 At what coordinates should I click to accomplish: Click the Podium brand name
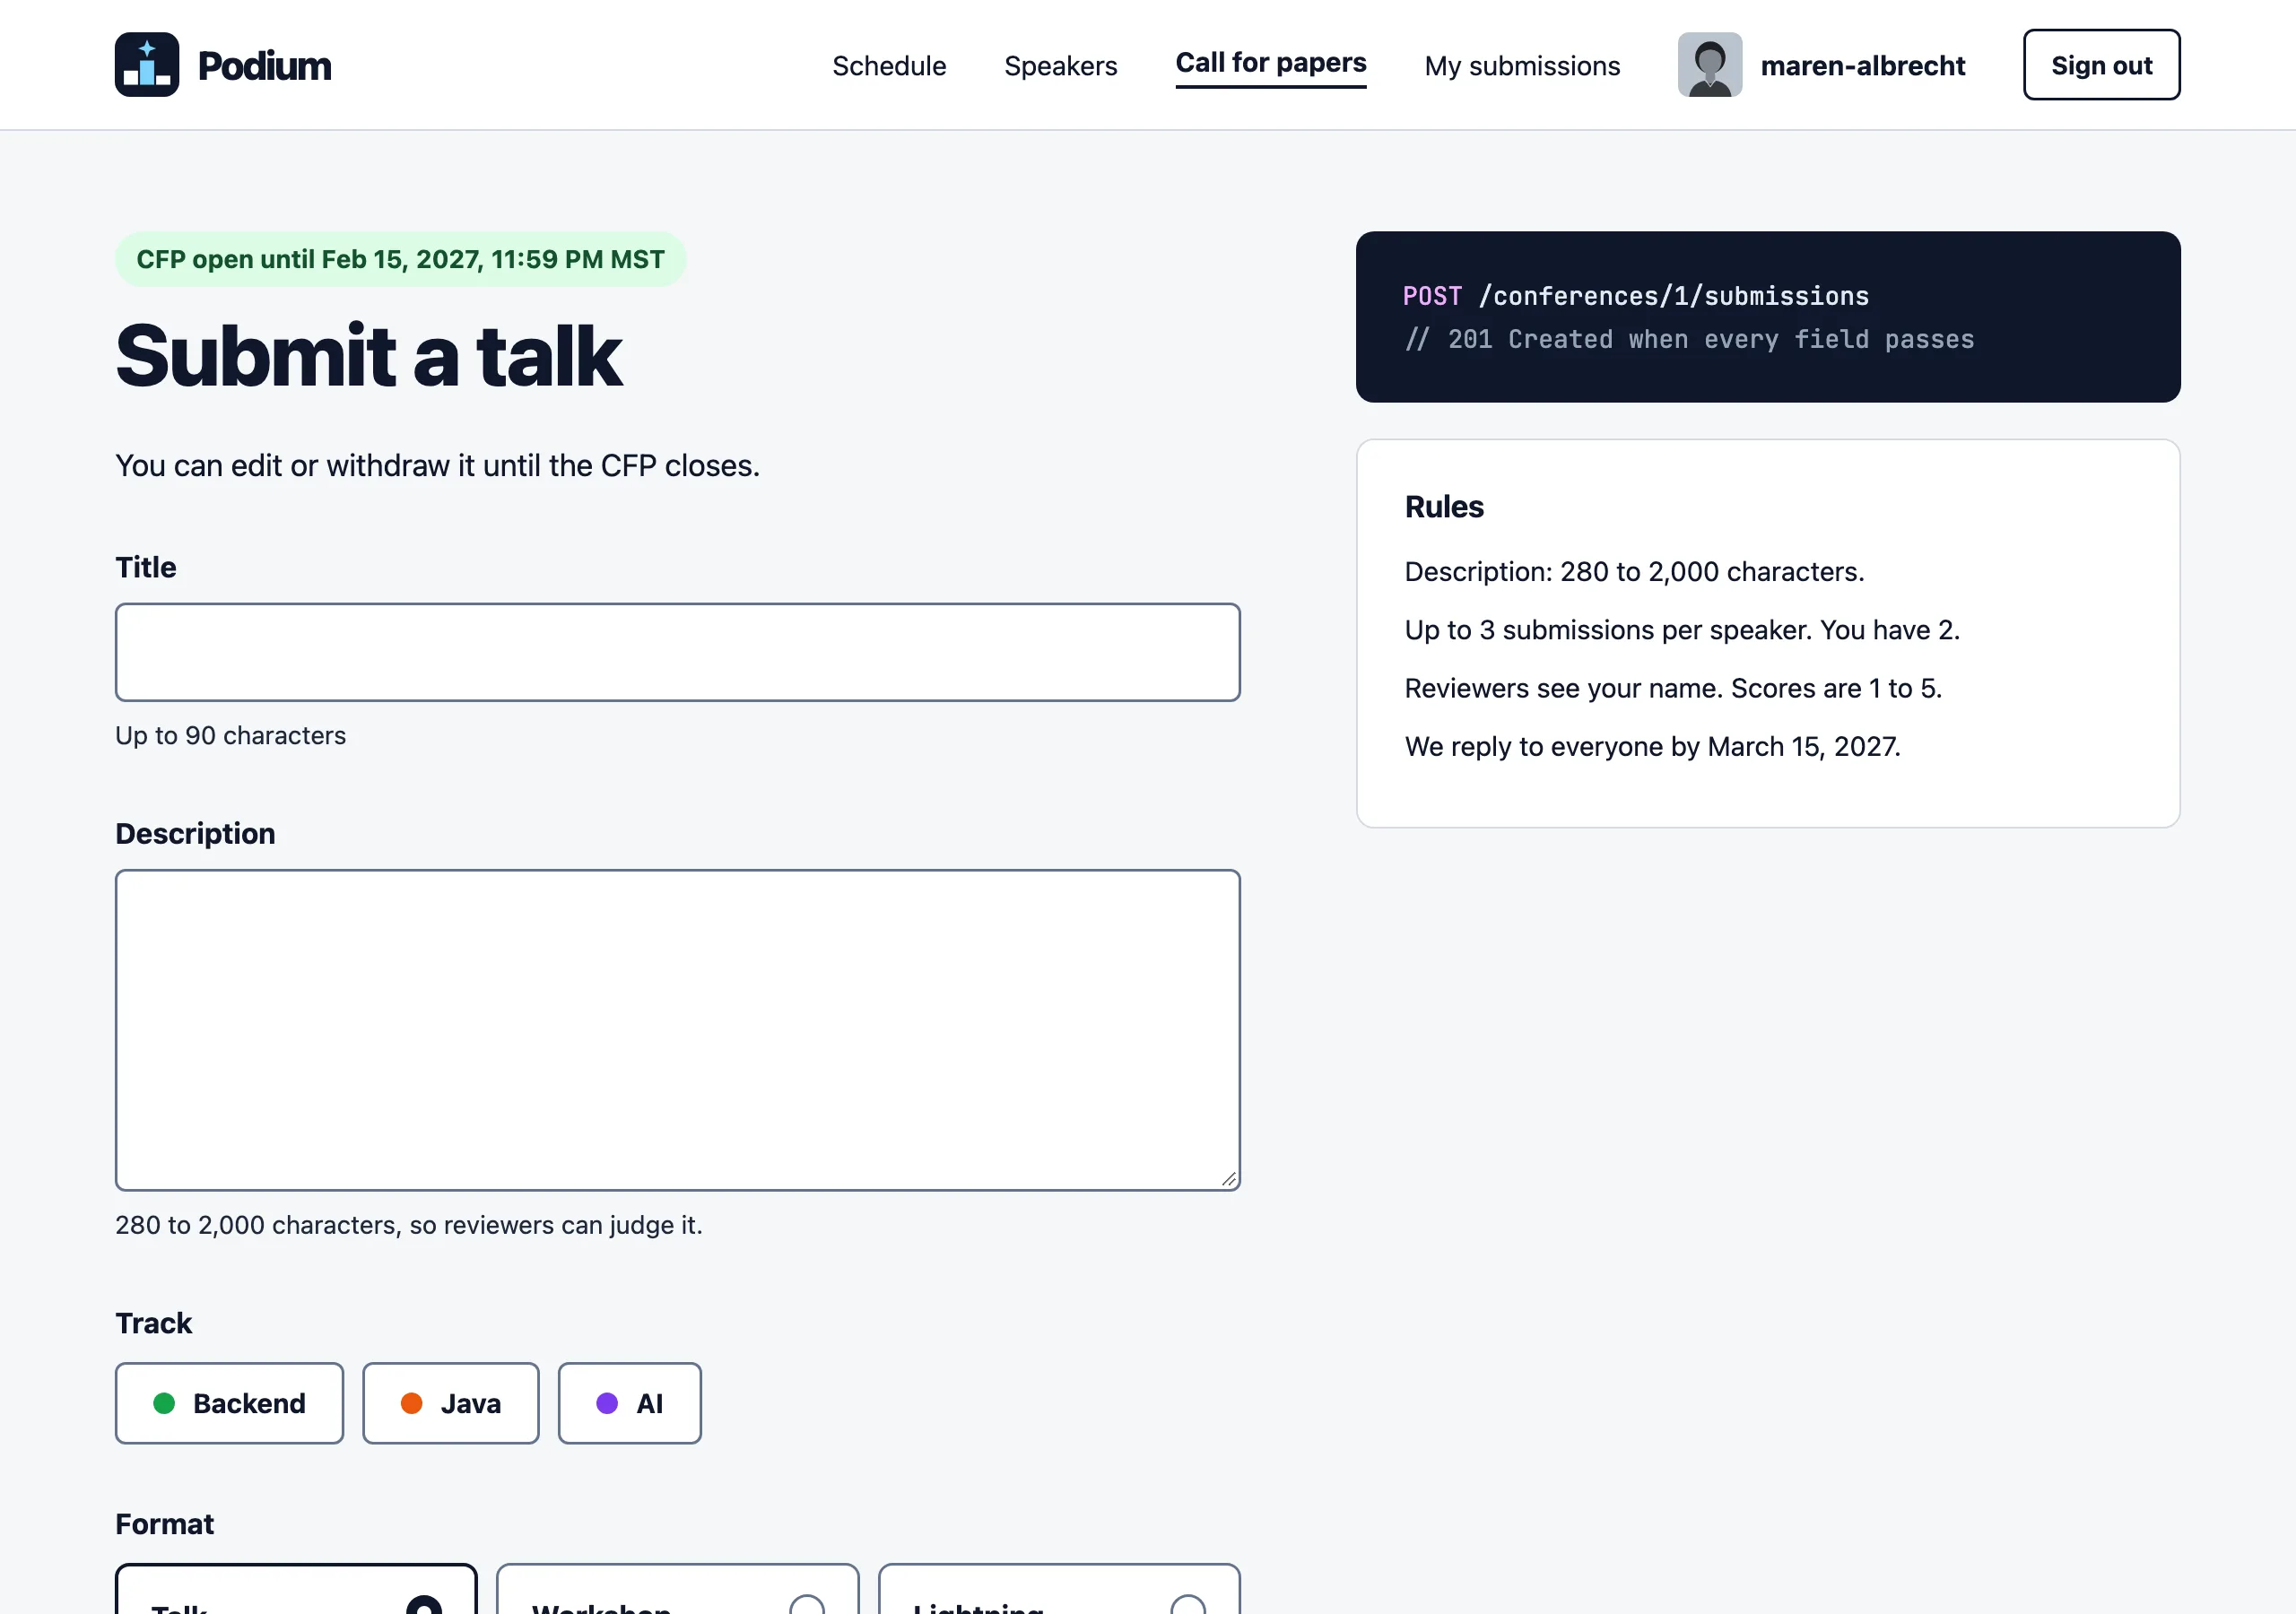265,66
